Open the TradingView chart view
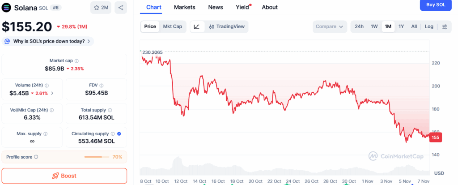Screen dimensions: 458x185 point(227,26)
